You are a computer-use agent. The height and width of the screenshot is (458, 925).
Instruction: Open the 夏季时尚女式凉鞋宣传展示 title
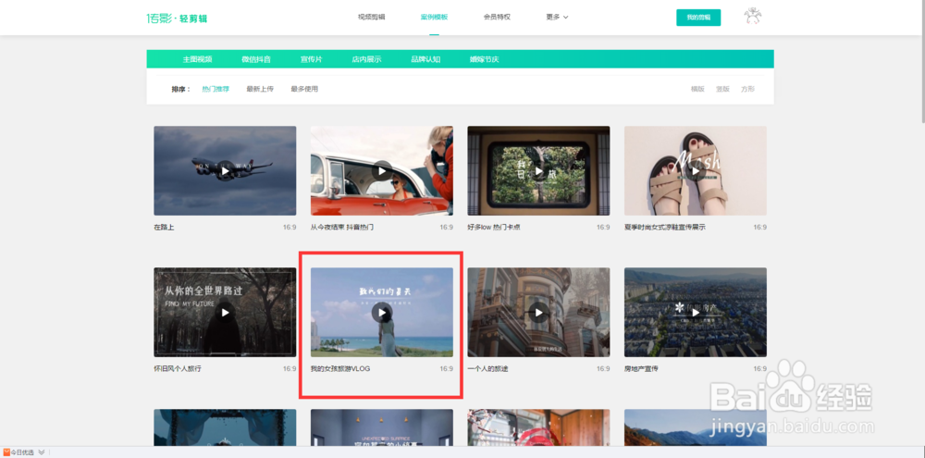[x=665, y=228]
